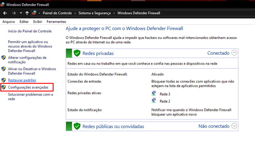Click Windows Defender Firewall breadcrumb
Image resolution: width=255 pixels, height=145 pixels.
point(139,13)
